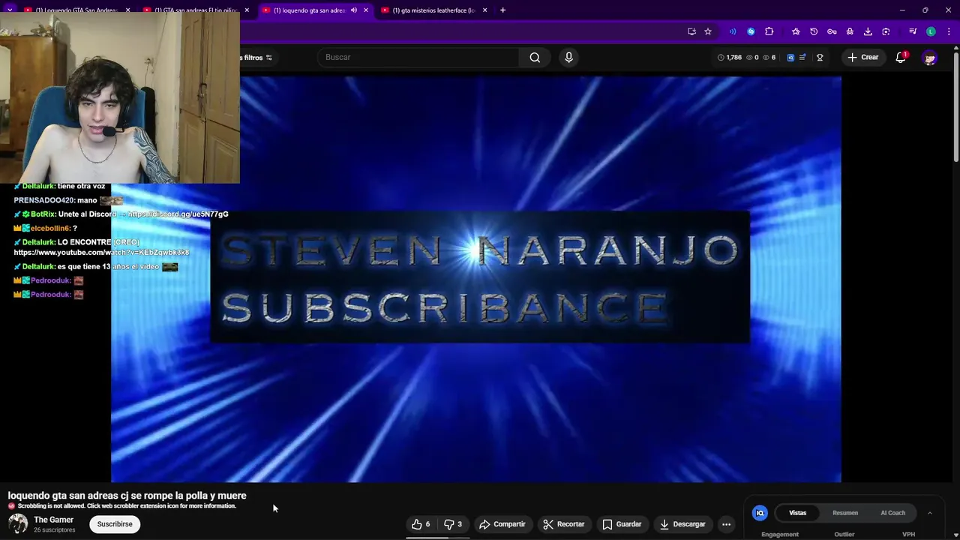960x540 pixels.
Task: Click the install app icon in address bar
Action: pos(691,31)
